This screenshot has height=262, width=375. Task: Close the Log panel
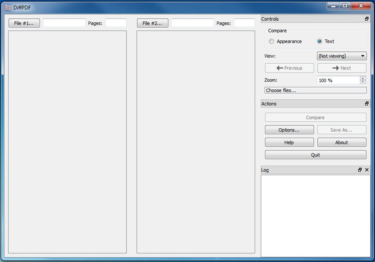click(x=367, y=170)
